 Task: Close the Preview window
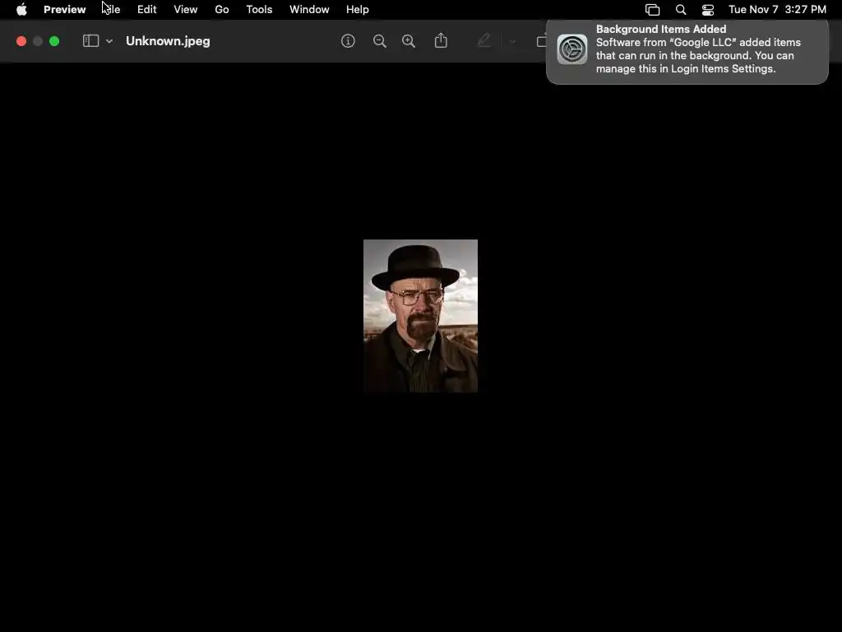point(21,41)
